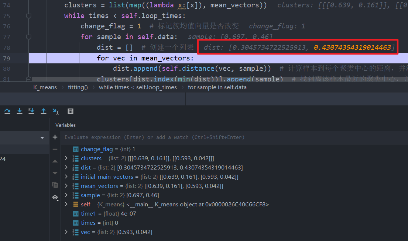Click gutter line number 79
Screen dimensions: 408x241
[7, 58]
